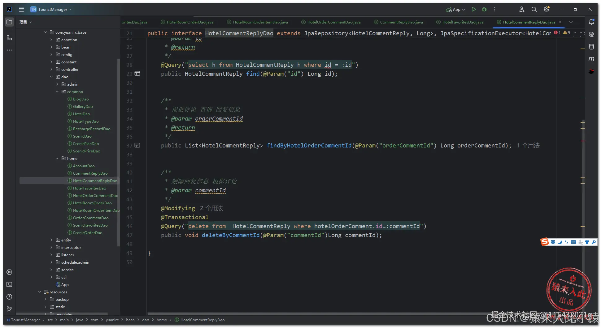Image resolution: width=601 pixels, height=328 pixels.
Task: Open AI Assistant spiral icon
Action: coord(591,34)
